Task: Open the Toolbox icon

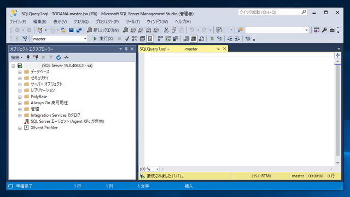Action: pyautogui.click(x=332, y=30)
